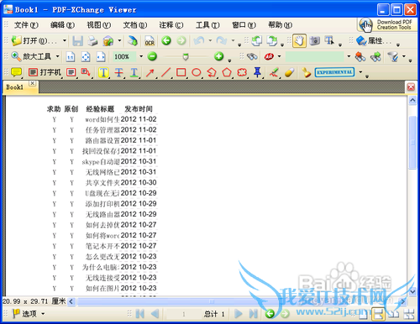Image resolution: width=420 pixels, height=324 pixels.
Task: Click Download PDF Creation Tools
Action: (x=387, y=25)
